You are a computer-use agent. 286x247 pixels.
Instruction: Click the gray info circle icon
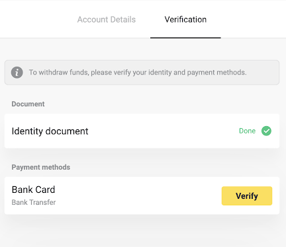(17, 73)
